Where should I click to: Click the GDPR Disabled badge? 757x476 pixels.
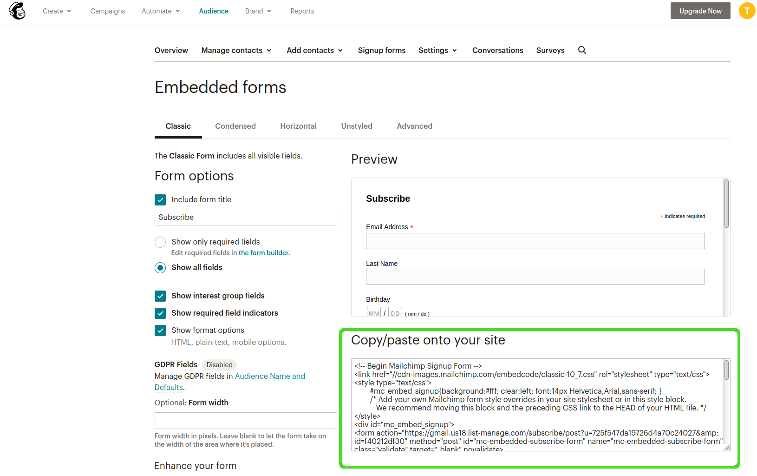220,365
